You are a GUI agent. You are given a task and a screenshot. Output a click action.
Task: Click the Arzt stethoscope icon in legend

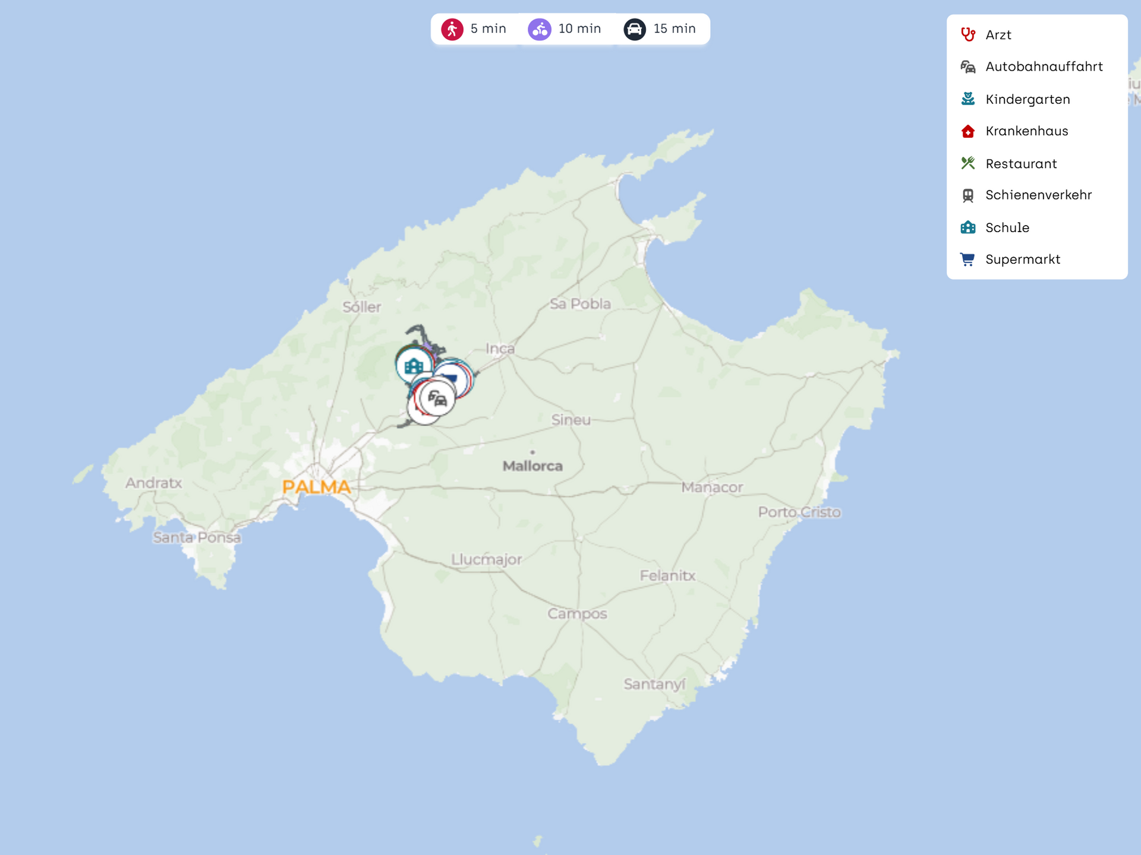pyautogui.click(x=968, y=34)
